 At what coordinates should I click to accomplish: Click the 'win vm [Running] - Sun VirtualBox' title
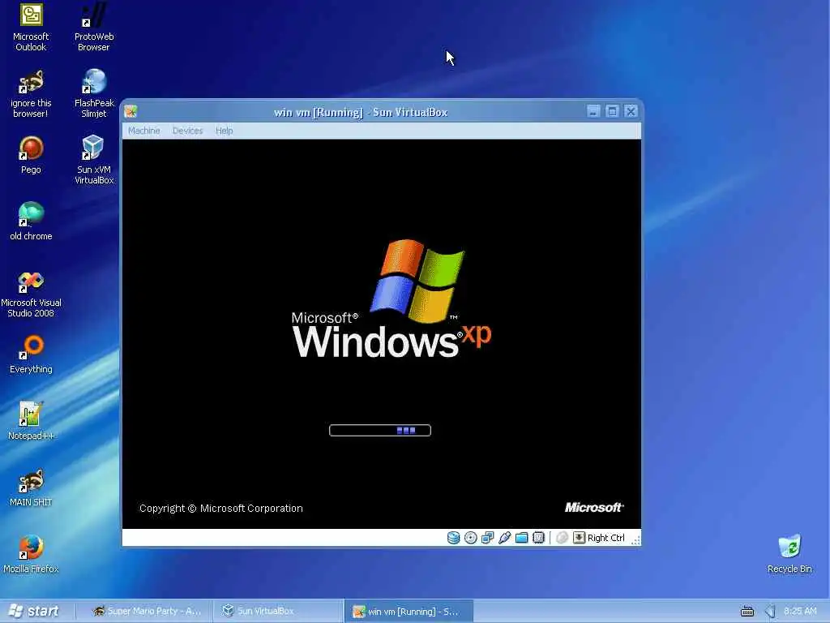[361, 112]
